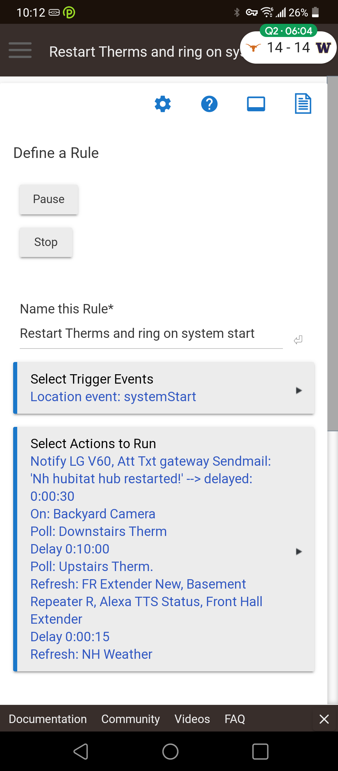Open rule settings gear icon
Image resolution: width=338 pixels, height=771 pixels.
click(163, 104)
